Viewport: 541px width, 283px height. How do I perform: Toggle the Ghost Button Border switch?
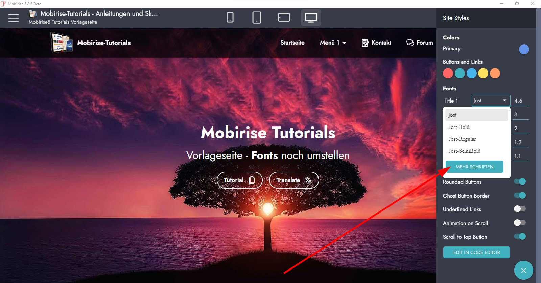coord(520,195)
